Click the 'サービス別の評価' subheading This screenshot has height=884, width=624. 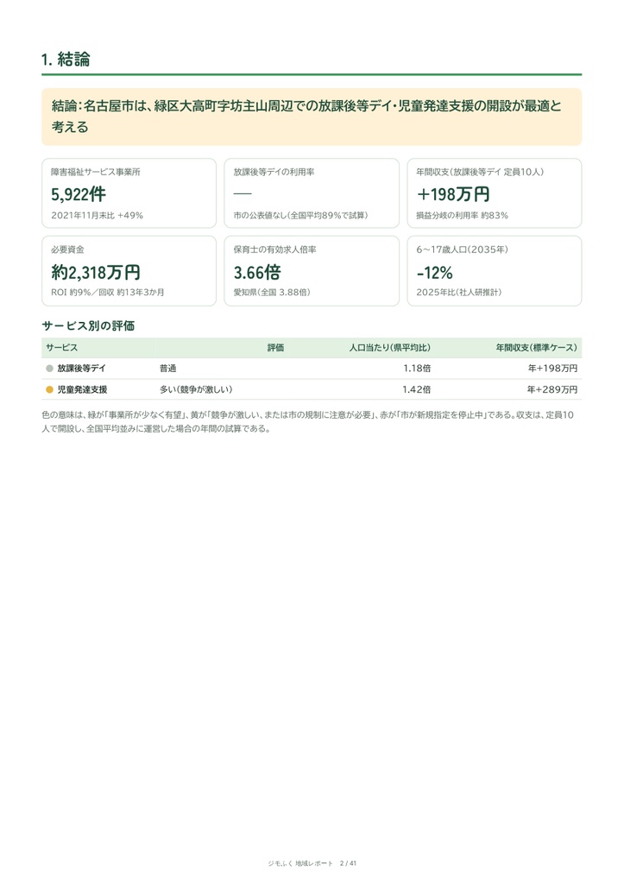tap(88, 325)
